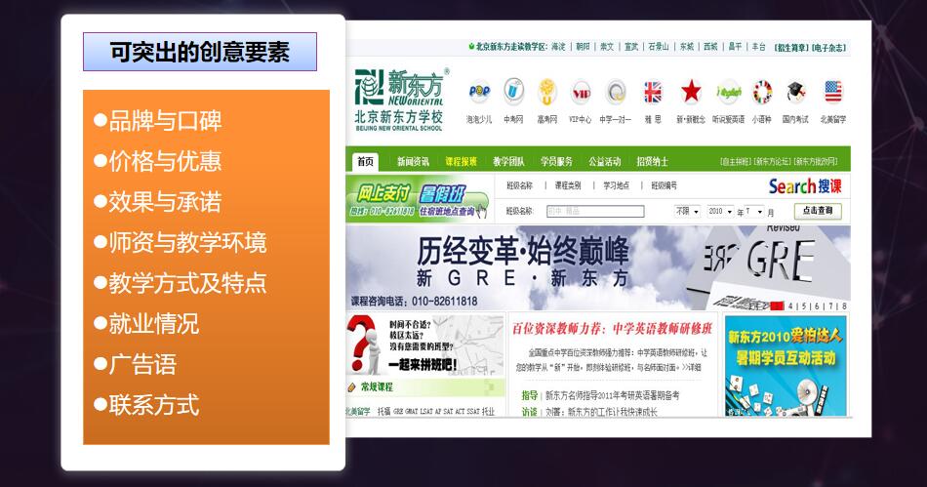
Task: Open the 电子杂志 link
Action: coord(828,47)
